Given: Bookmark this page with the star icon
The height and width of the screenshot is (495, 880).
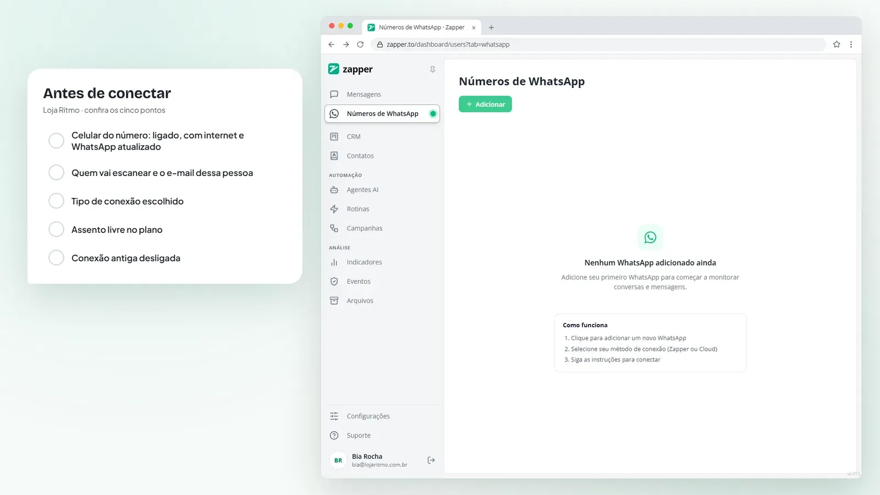Looking at the screenshot, I should pyautogui.click(x=837, y=45).
